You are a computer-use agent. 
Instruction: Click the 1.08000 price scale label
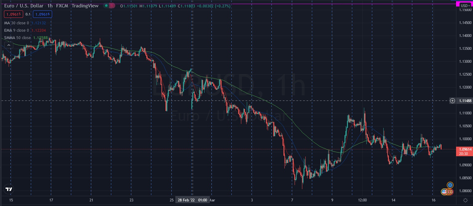click(465, 191)
